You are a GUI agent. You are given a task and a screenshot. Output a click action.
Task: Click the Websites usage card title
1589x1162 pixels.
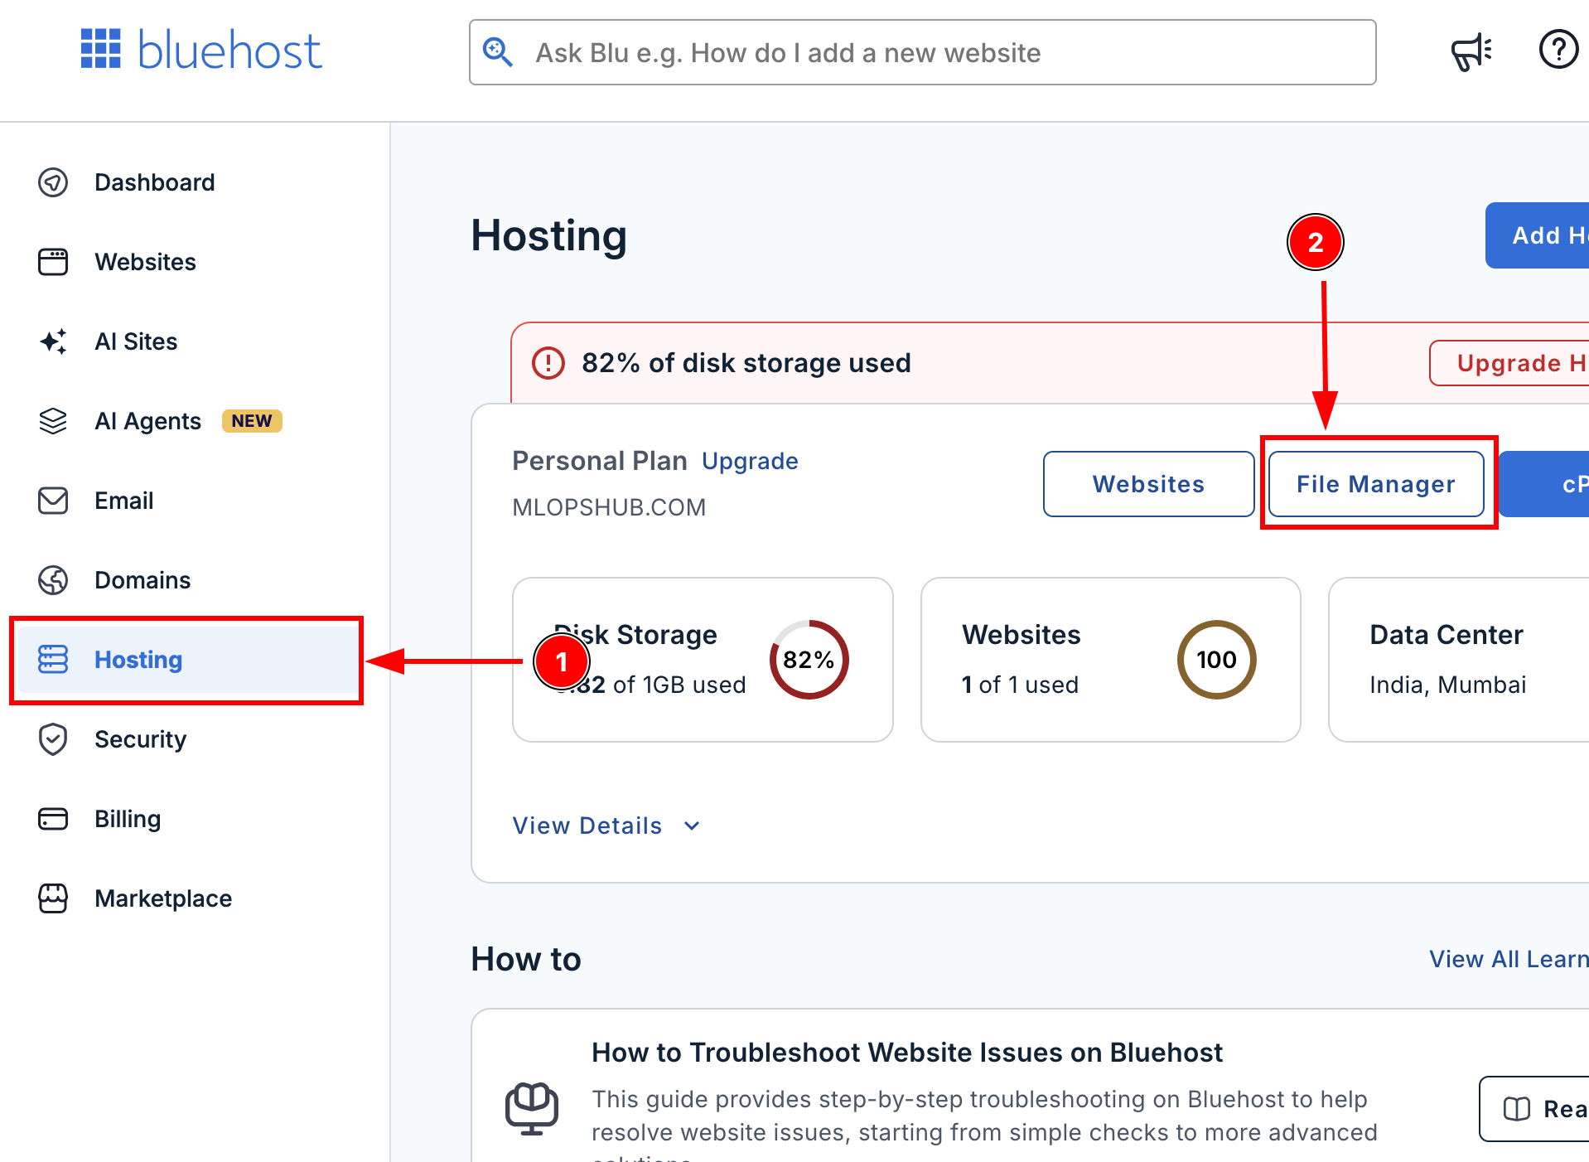[x=1021, y=635]
